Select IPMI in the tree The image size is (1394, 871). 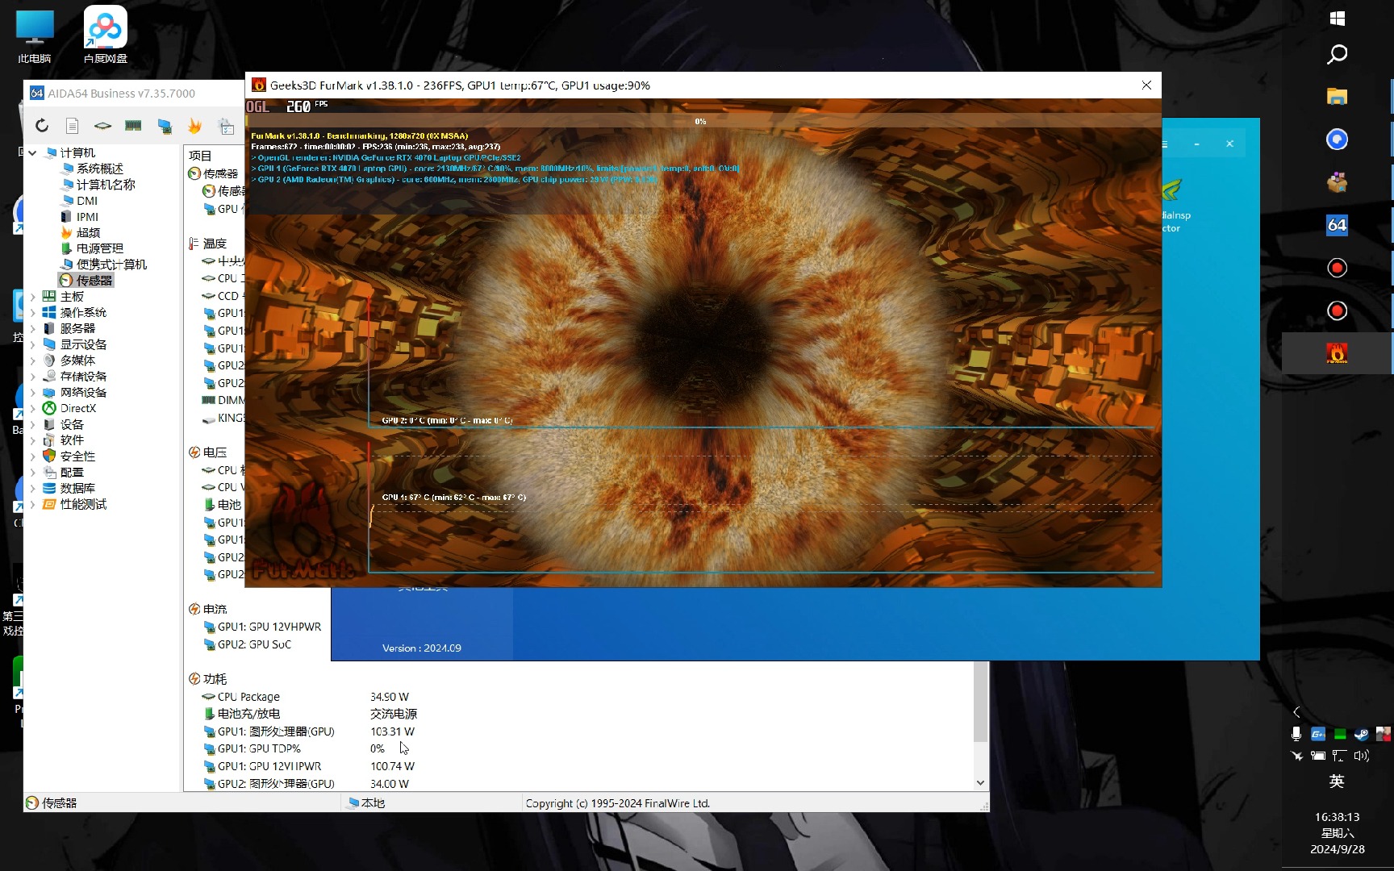pos(87,217)
